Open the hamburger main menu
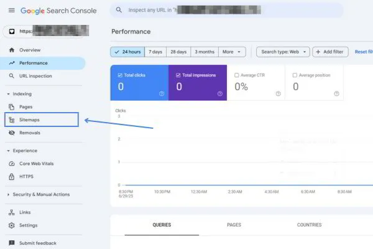This screenshot has height=249, width=373. coord(11,11)
